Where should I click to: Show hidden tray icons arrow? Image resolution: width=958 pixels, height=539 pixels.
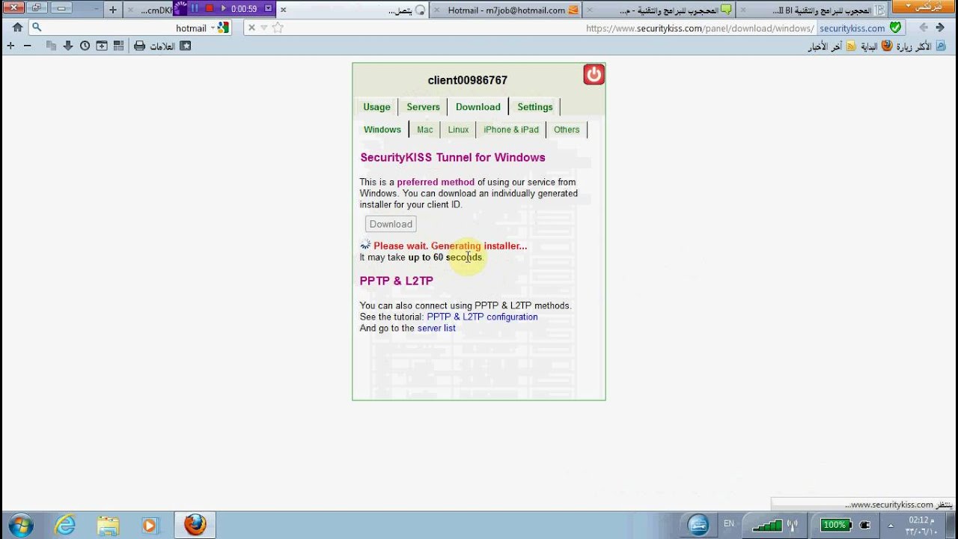(890, 525)
